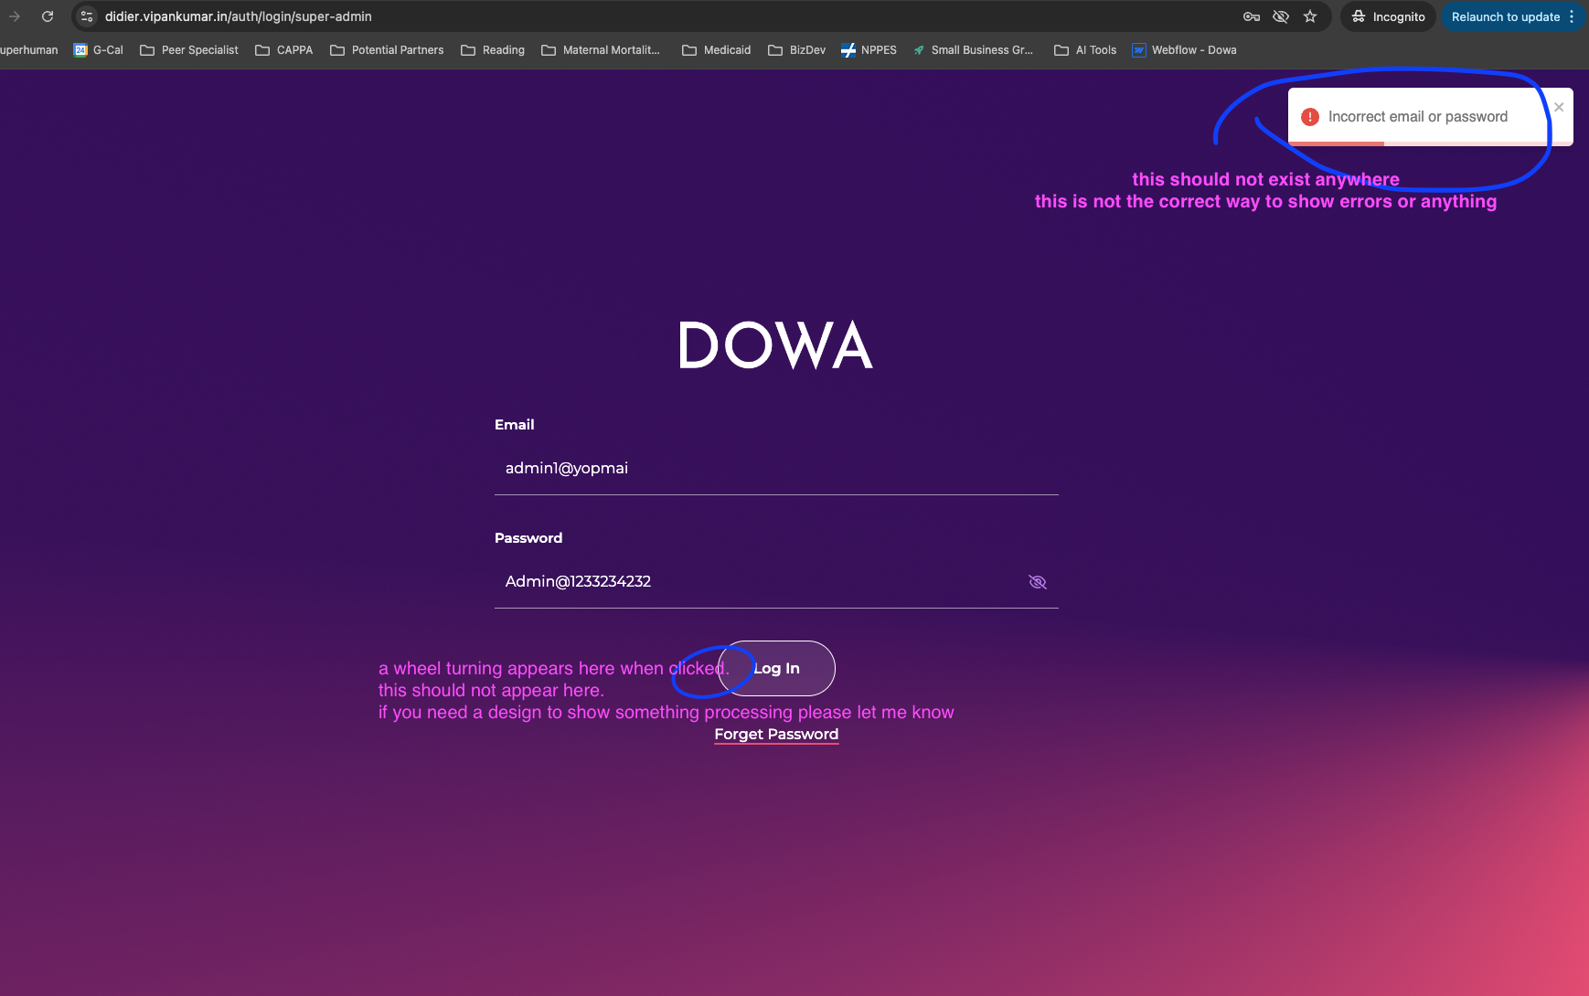Viewport: 1589px width, 996px height.
Task: View site information icon in address bar
Action: tap(87, 16)
